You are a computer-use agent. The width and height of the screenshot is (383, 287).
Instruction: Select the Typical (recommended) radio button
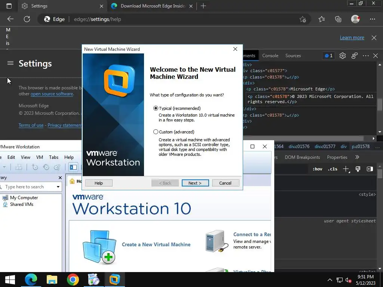(x=156, y=108)
